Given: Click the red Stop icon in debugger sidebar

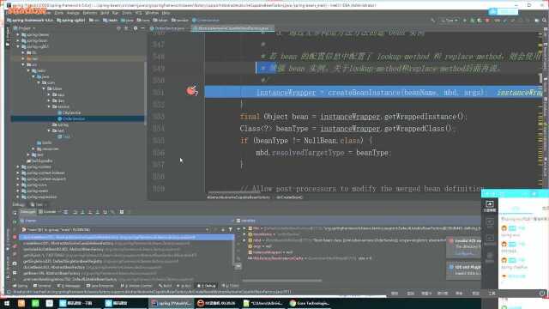Looking at the screenshot, I should click(15, 238).
